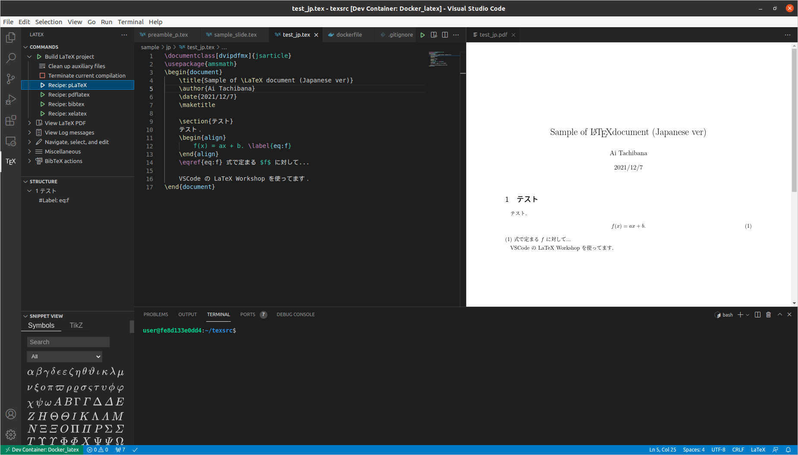Open the Selection menu
798x455 pixels.
(x=49, y=22)
